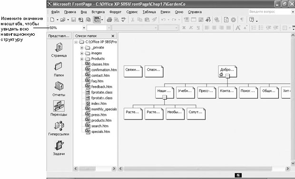Click the Increase Font Size icon
The width and height of the screenshot is (295, 179).
pyautogui.click(x=238, y=28)
